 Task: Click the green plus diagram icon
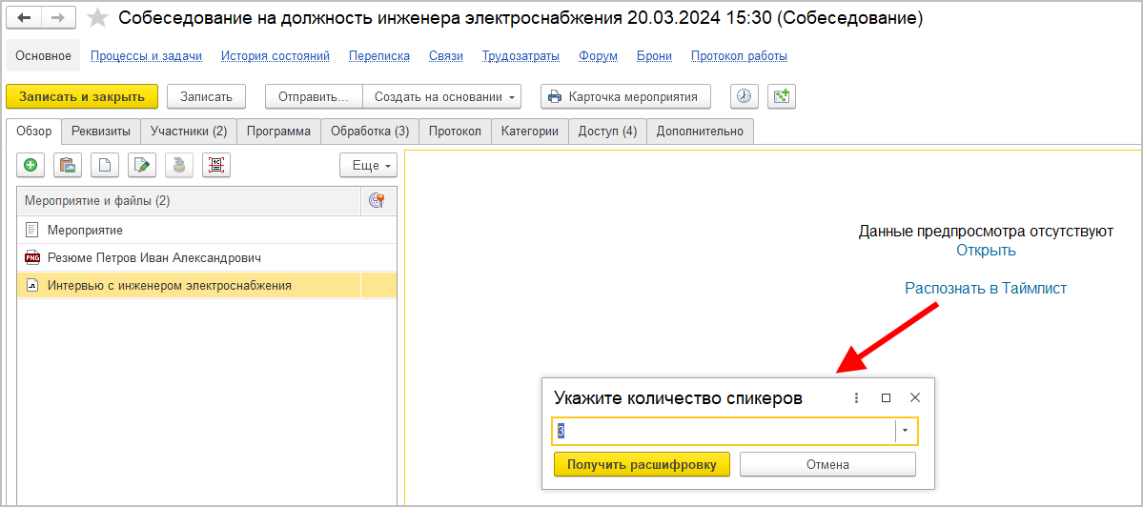(782, 96)
